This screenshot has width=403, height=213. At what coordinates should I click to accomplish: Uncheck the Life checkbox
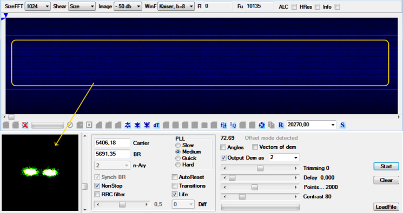coord(175,195)
